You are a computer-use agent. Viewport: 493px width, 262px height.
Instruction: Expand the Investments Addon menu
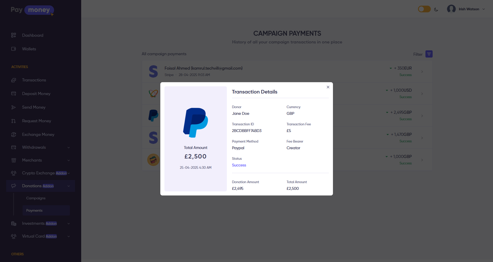pos(69,223)
